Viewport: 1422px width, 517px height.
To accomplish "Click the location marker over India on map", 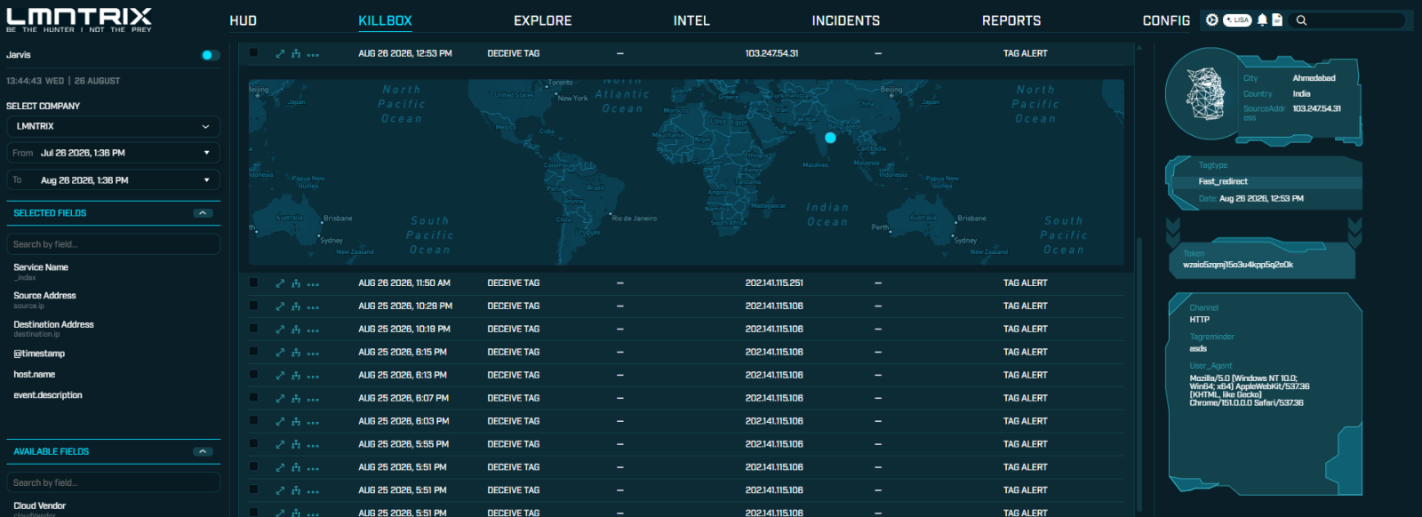I will tap(830, 138).
